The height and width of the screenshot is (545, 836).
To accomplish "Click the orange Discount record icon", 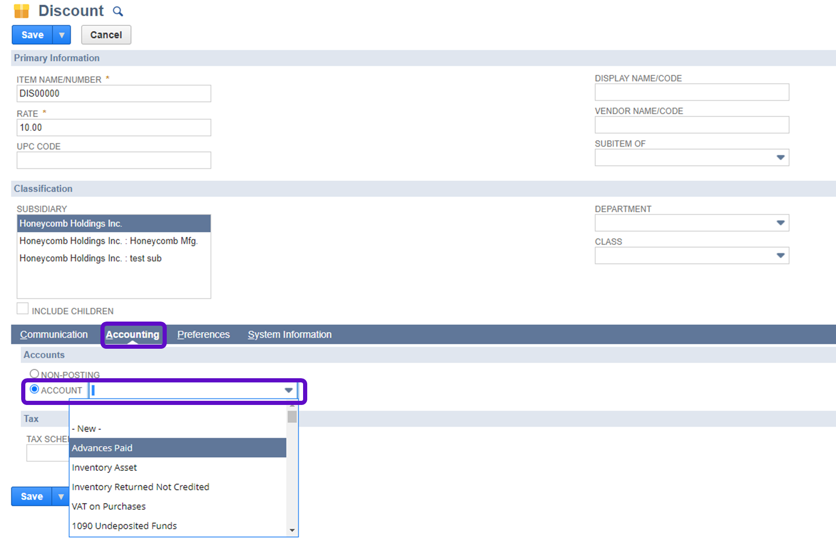I will 22,11.
